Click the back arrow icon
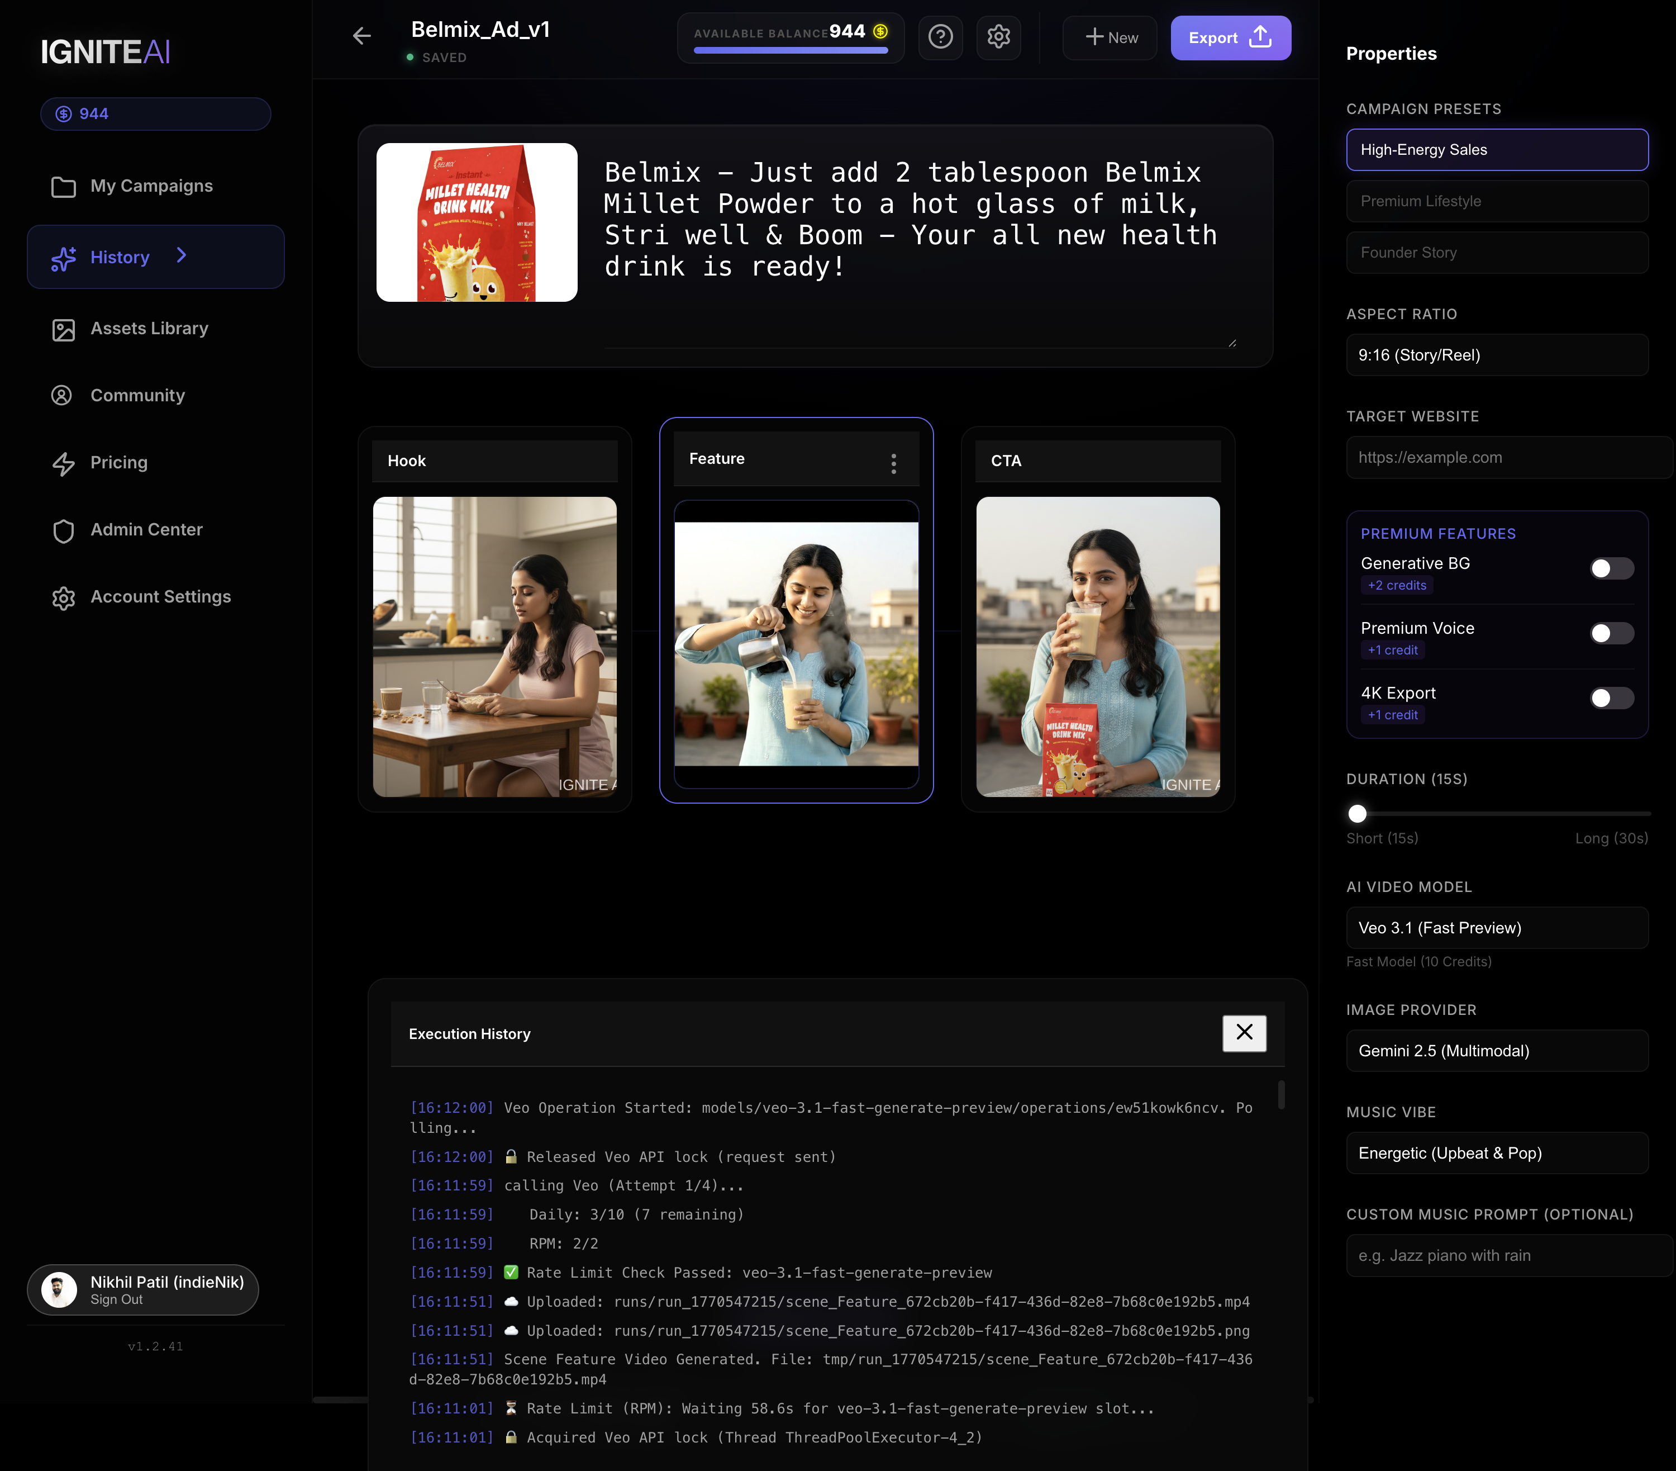 [361, 36]
